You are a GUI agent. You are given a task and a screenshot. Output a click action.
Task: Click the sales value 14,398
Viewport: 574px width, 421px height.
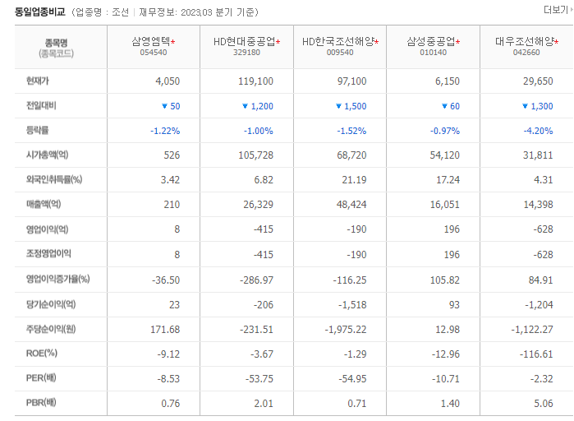point(538,205)
